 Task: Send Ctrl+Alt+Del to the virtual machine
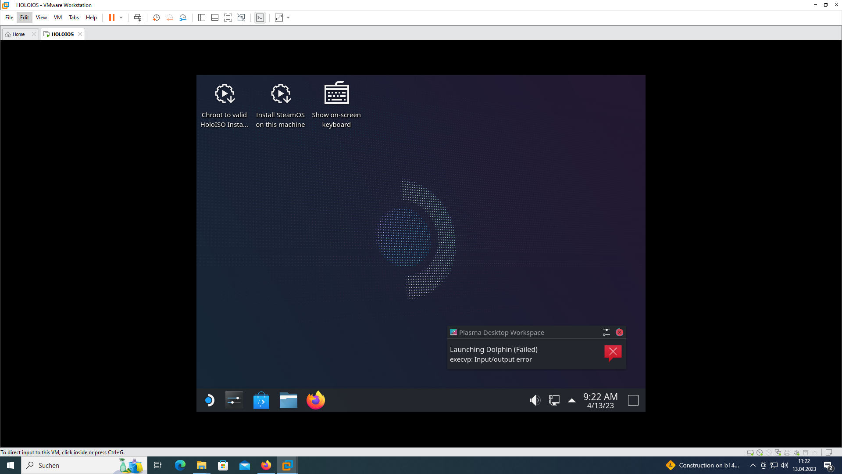pyautogui.click(x=137, y=18)
